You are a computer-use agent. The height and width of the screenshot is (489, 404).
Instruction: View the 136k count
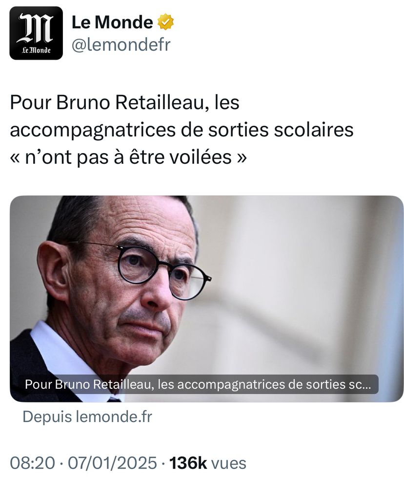click(188, 463)
